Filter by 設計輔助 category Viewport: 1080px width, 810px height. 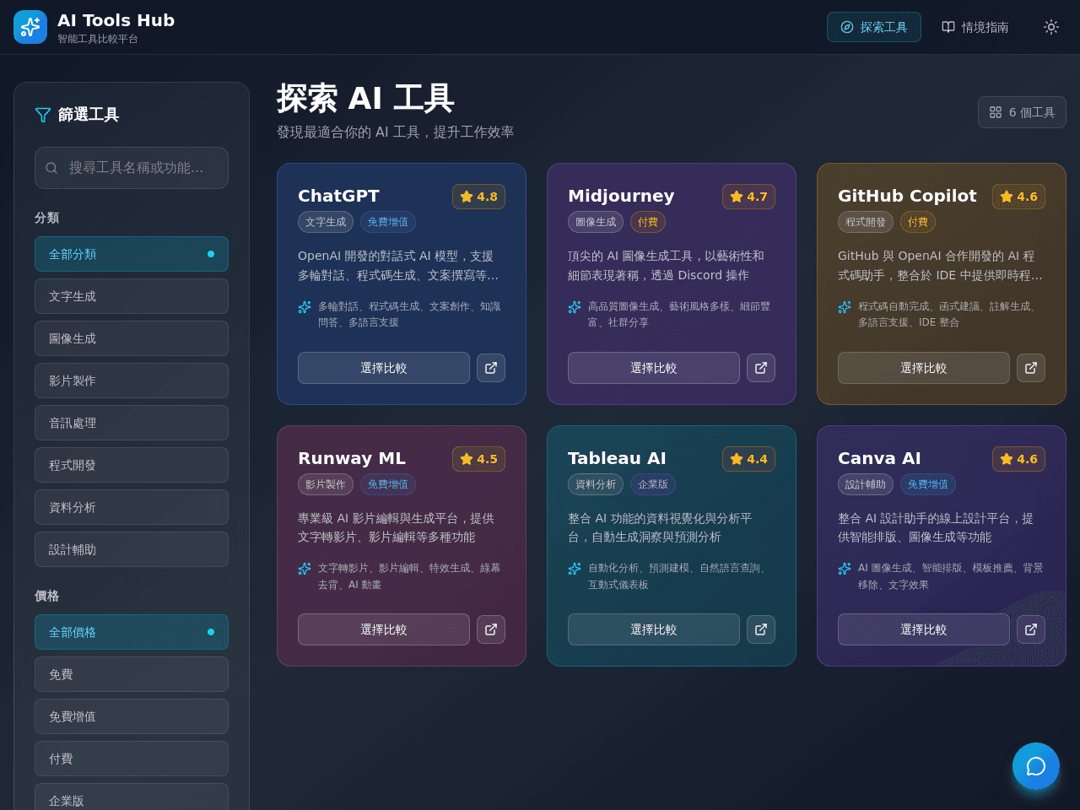pyautogui.click(x=132, y=549)
